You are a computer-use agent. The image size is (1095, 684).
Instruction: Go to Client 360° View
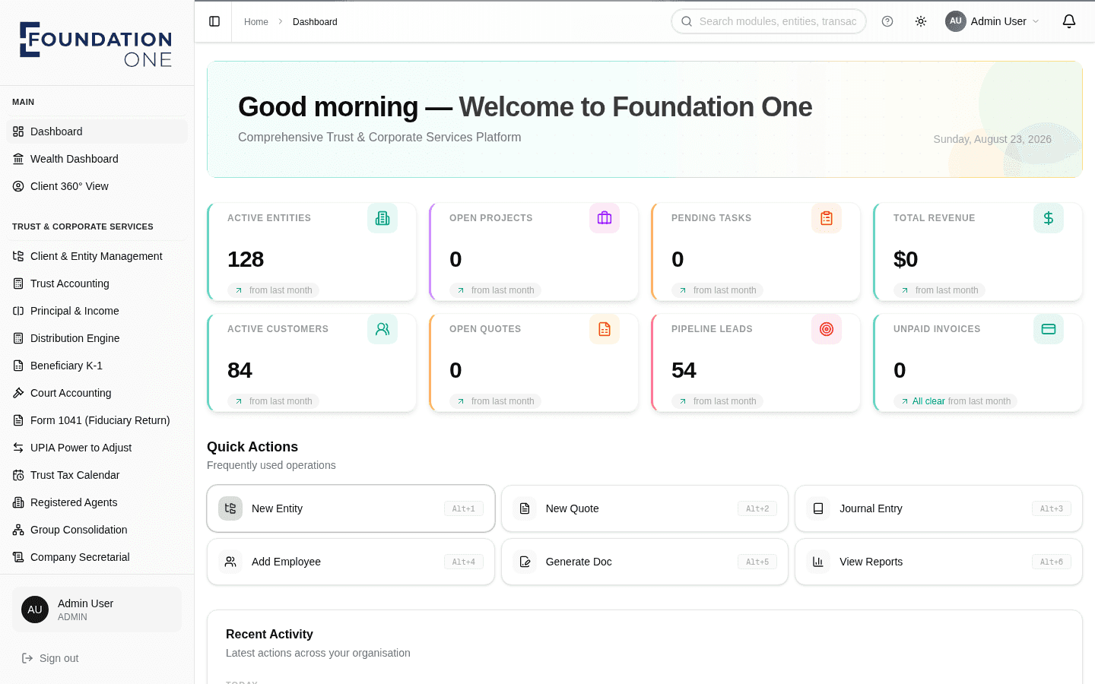(97, 186)
